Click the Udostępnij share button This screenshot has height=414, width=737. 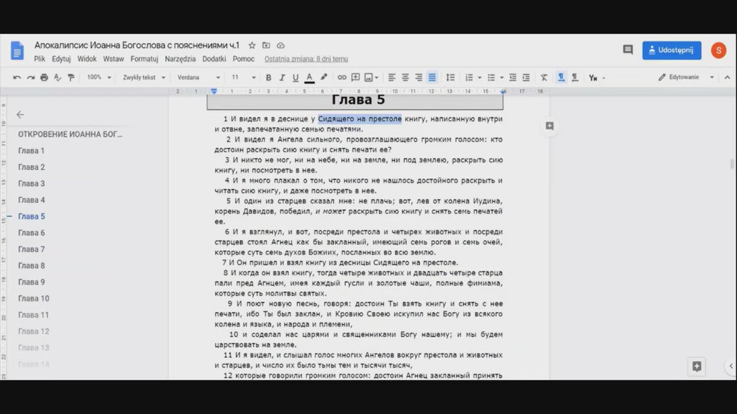[671, 50]
